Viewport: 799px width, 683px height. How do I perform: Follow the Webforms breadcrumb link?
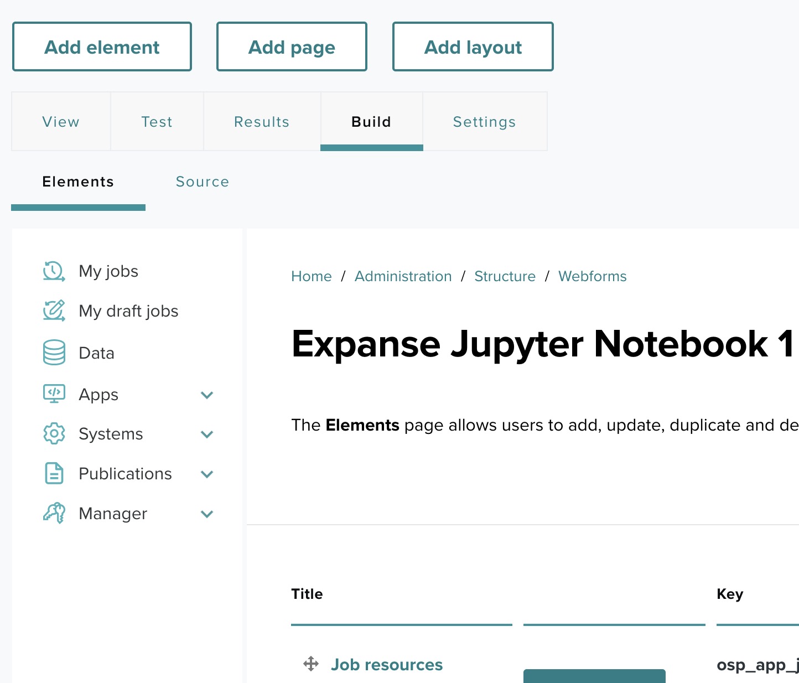pyautogui.click(x=592, y=276)
